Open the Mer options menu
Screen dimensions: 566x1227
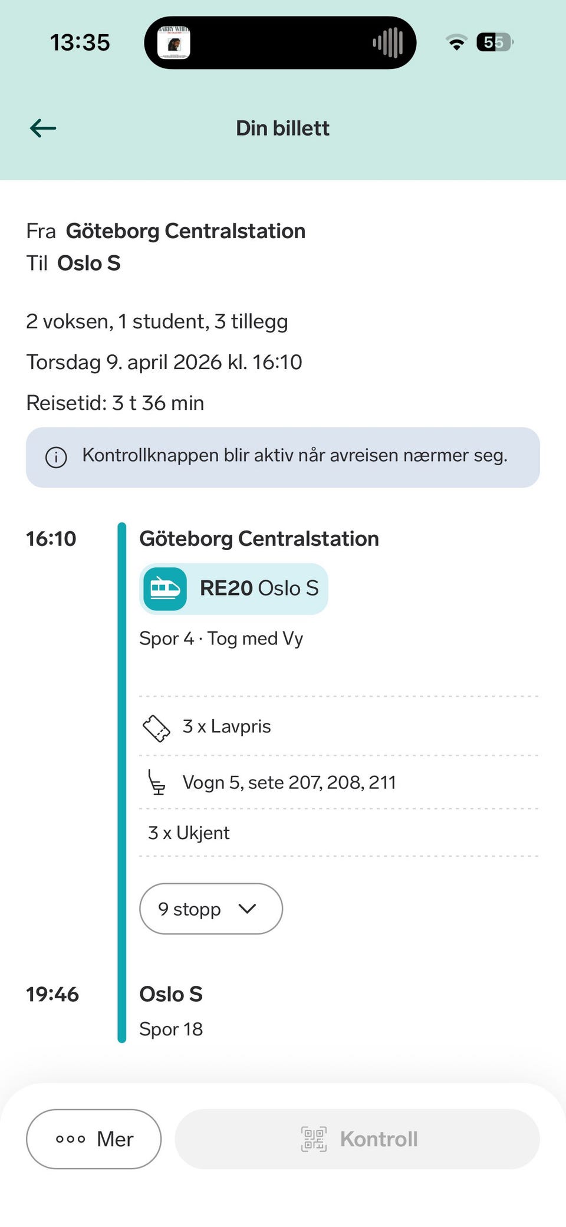tap(94, 1139)
